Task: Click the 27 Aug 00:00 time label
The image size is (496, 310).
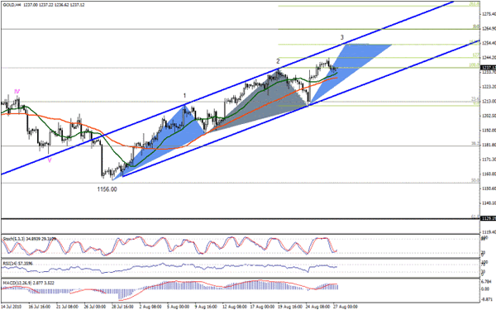Action: (x=346, y=307)
